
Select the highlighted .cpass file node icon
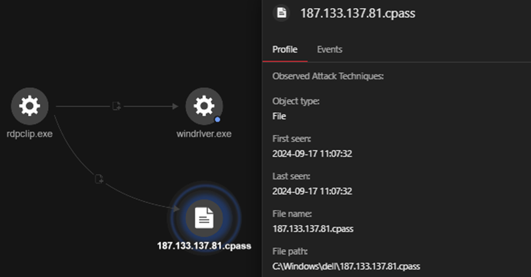203,217
